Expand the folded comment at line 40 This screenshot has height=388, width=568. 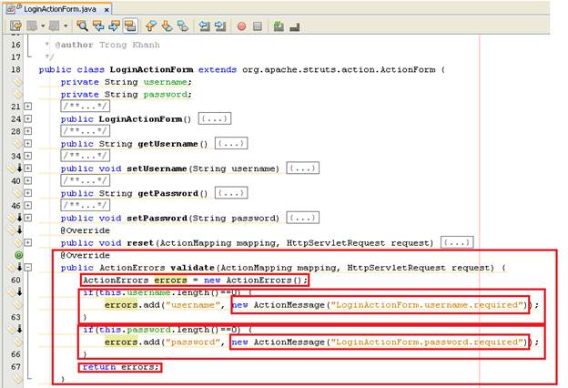(28, 180)
